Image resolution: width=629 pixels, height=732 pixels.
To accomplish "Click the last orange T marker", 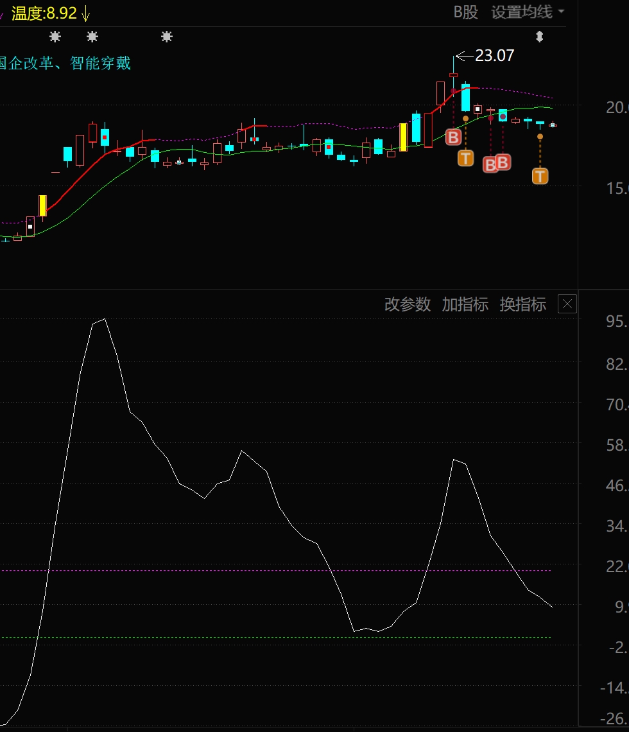I will click(x=540, y=176).
